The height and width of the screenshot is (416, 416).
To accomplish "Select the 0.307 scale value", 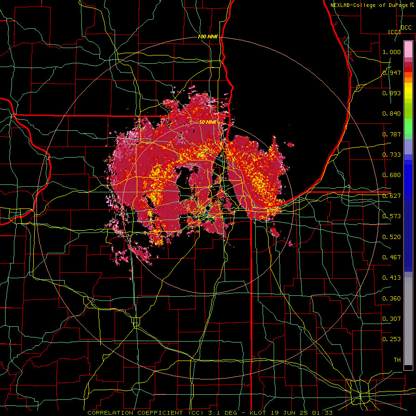I will point(392,318).
